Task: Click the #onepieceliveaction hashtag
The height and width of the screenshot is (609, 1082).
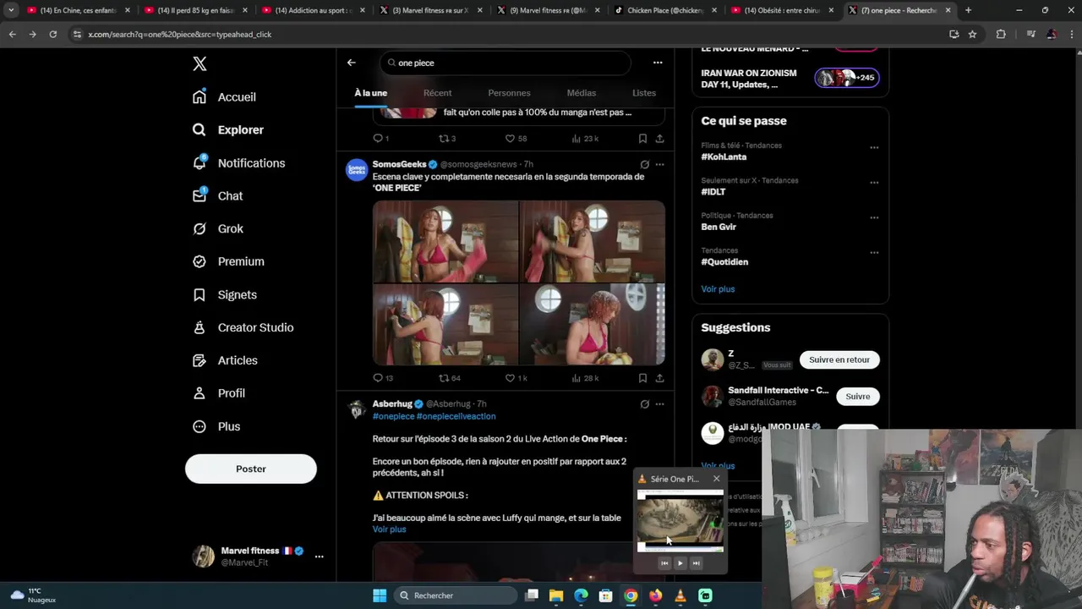Action: tap(456, 416)
